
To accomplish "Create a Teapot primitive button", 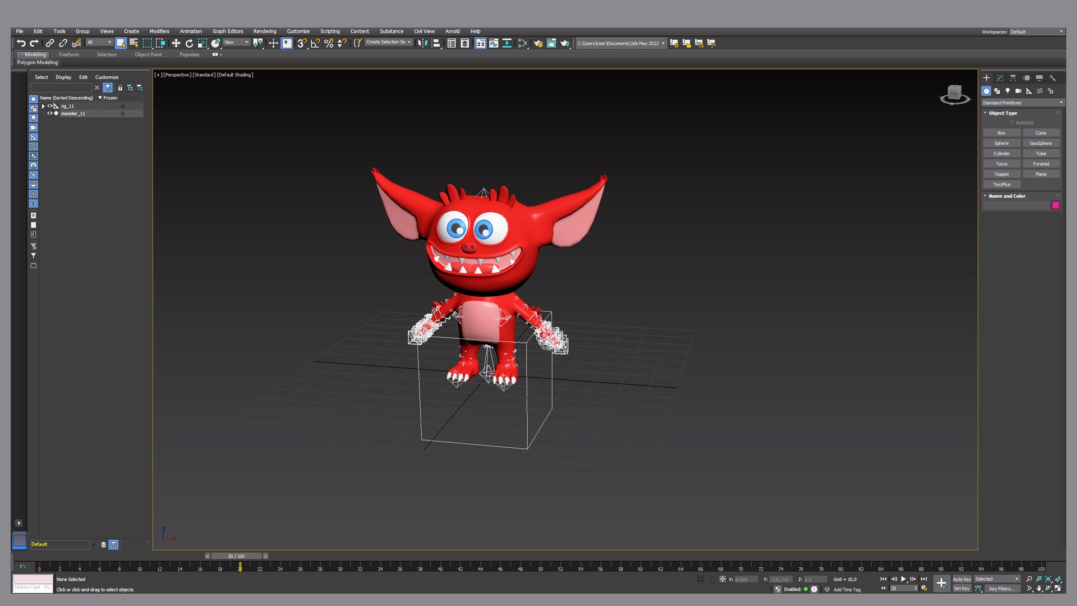I will point(1001,174).
